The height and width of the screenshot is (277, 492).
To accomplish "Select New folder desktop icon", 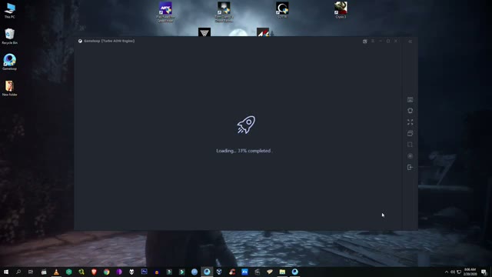I will point(10,88).
